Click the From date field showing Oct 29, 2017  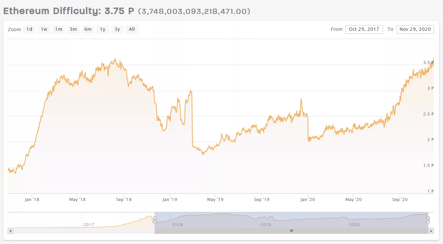(x=364, y=29)
